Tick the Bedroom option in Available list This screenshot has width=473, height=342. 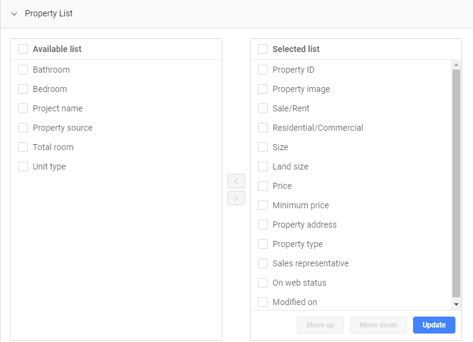[23, 89]
